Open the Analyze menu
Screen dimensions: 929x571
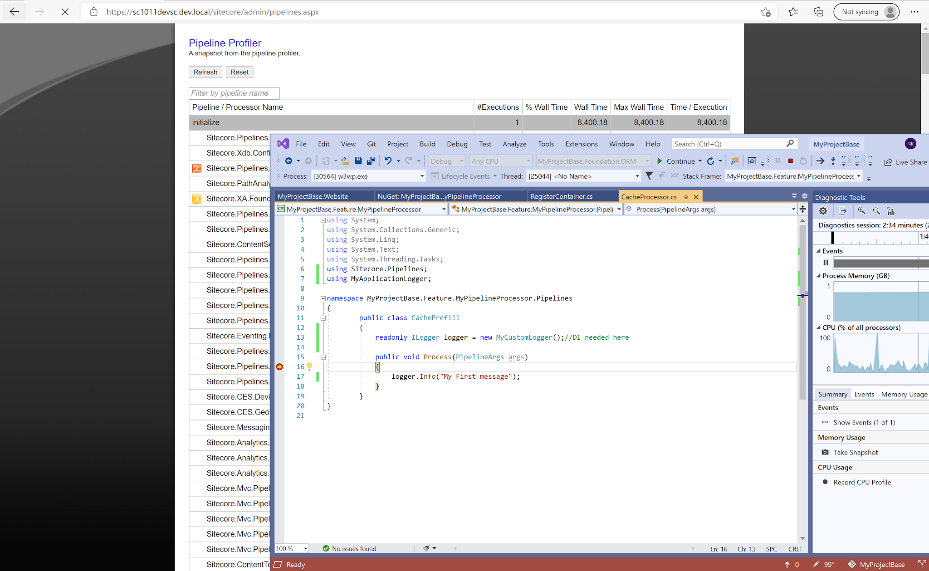coord(514,144)
